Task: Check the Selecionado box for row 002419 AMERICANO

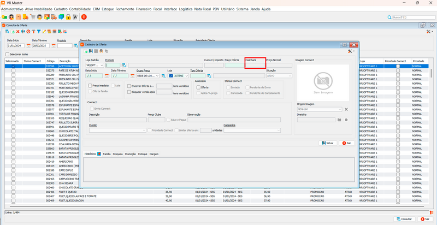Action: tap(13, 162)
